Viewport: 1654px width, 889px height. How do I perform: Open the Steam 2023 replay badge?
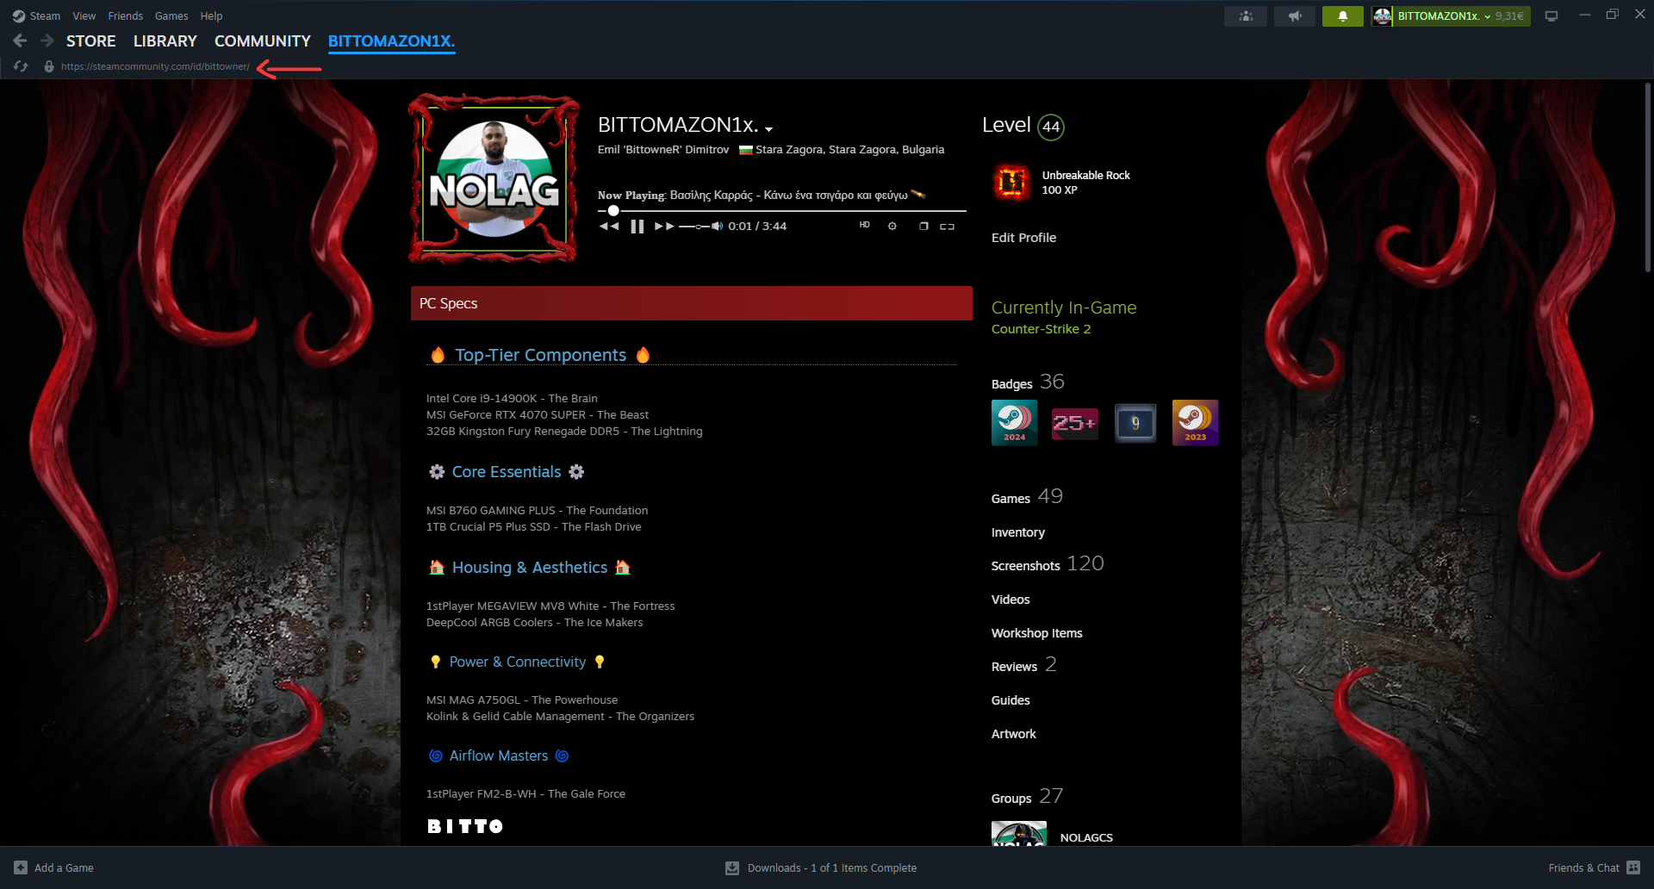1195,422
